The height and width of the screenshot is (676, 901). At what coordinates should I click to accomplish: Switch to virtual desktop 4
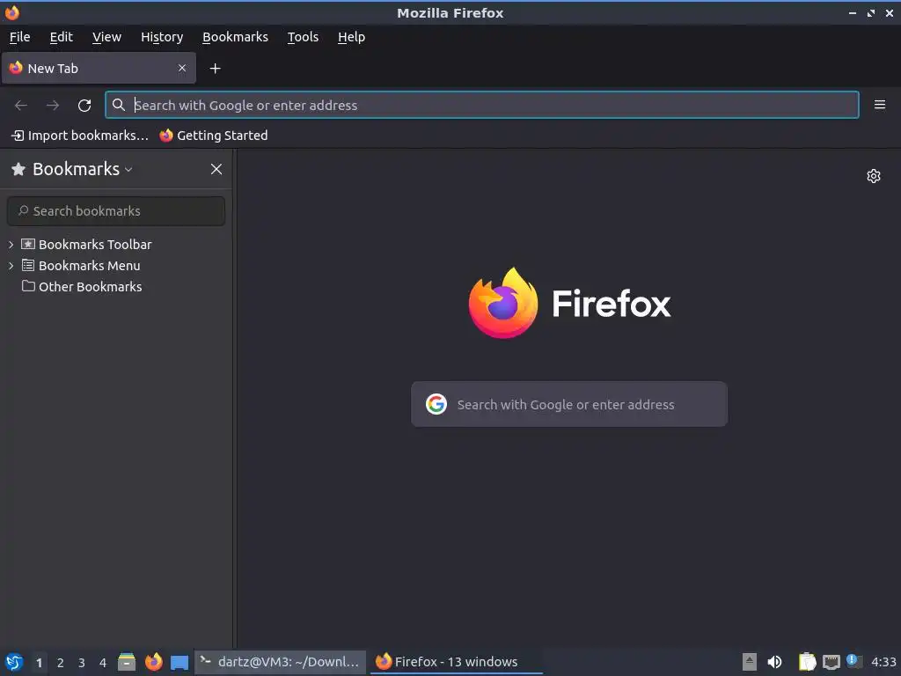(103, 663)
